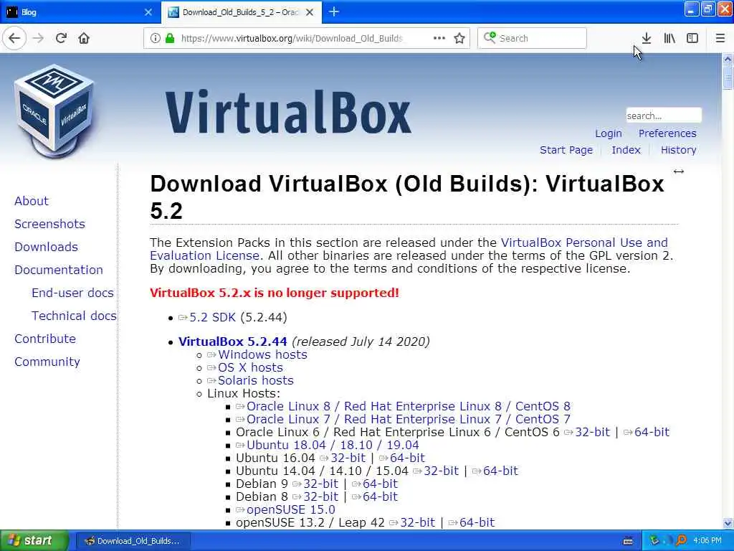This screenshot has height=551, width=734.
Task: Open the VirtualBox 5.2.44 heading link
Action: 233,342
